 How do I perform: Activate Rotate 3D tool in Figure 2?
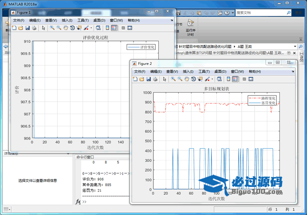[x=194, y=79]
